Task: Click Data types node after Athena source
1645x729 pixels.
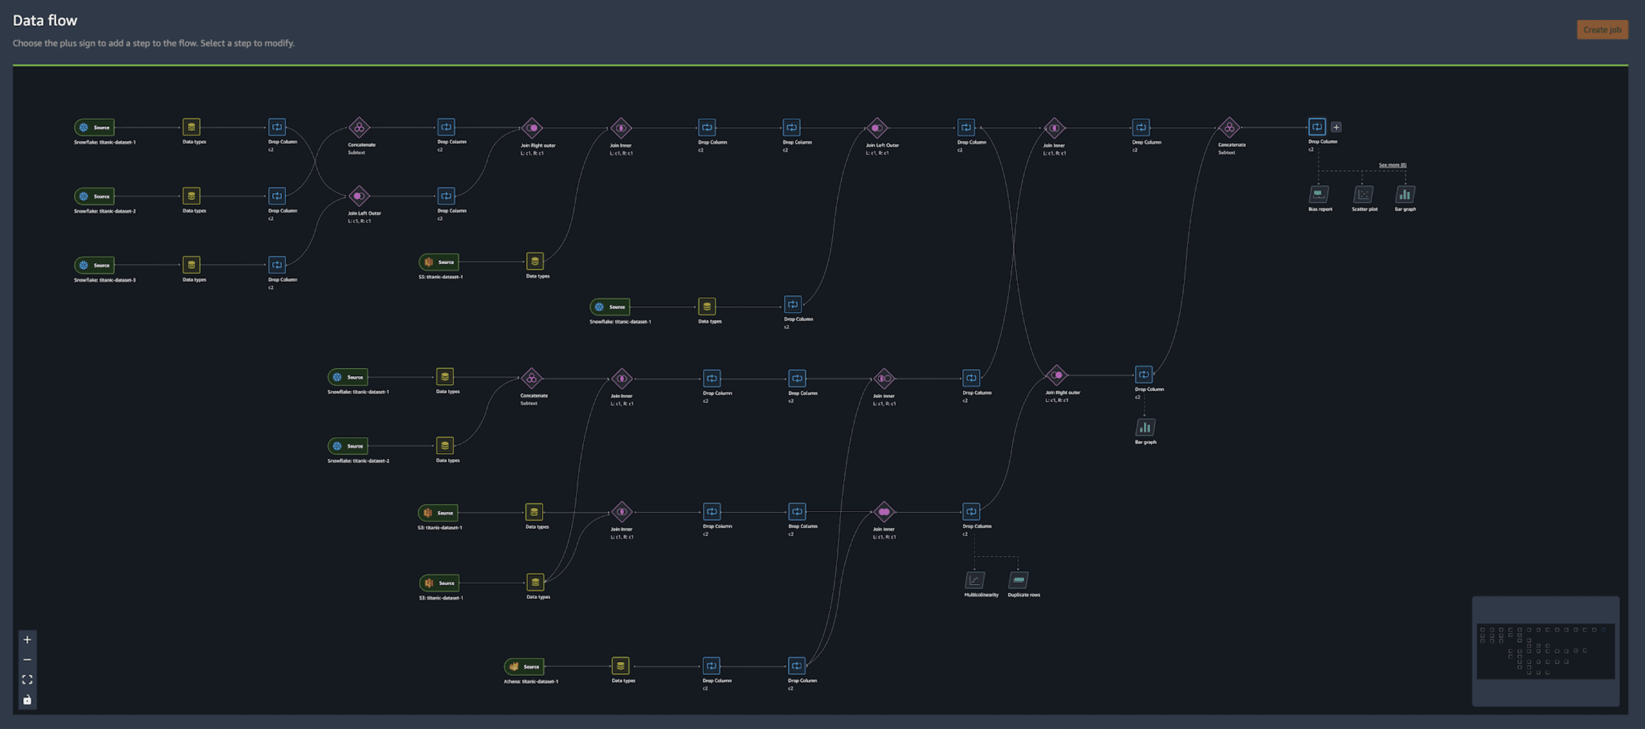Action: tap(620, 666)
